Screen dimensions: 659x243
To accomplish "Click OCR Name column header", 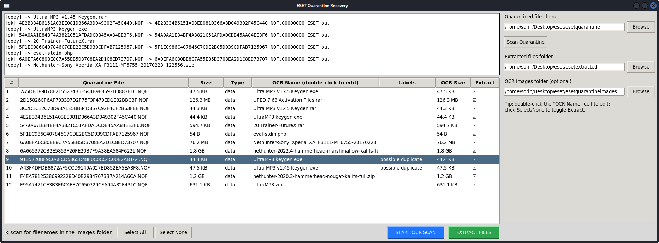I will point(315,83).
